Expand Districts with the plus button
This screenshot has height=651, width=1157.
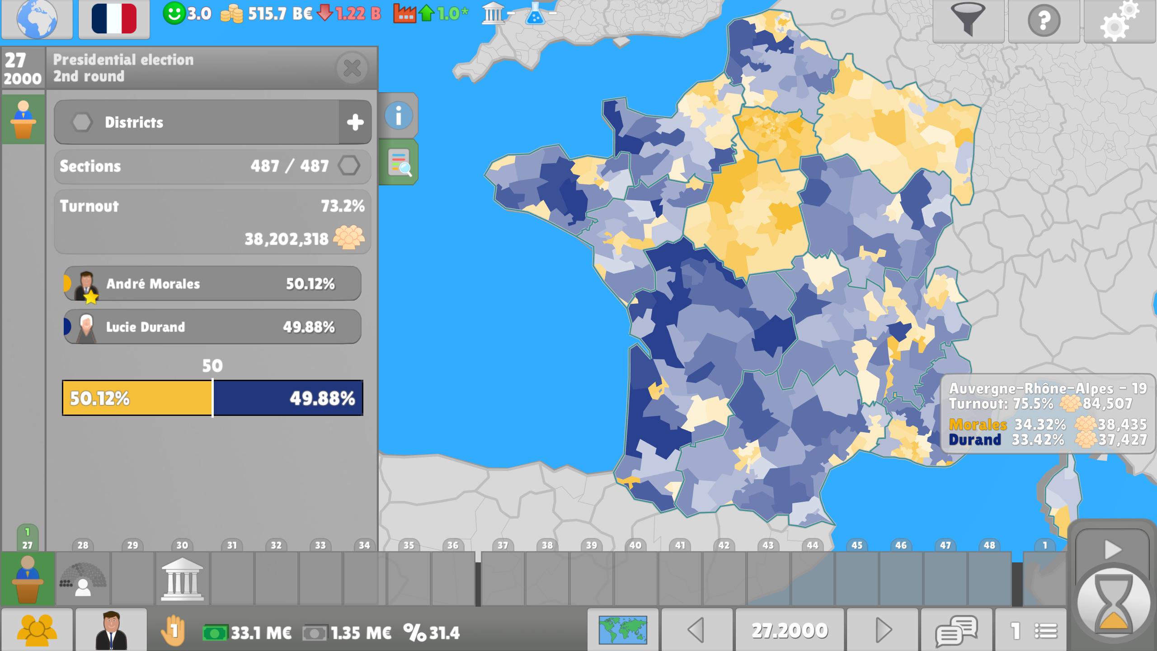coord(355,122)
